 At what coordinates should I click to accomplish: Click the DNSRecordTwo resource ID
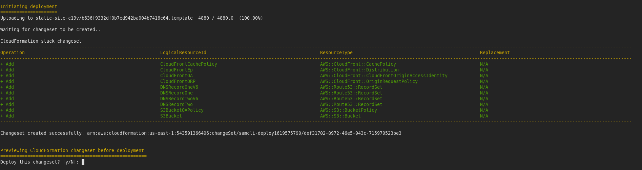point(176,105)
